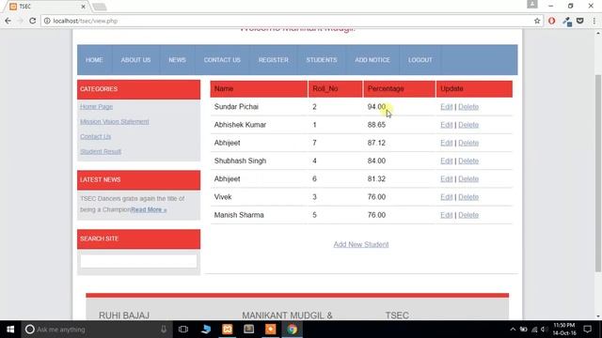Select the name Sundar Pichai
Image resolution: width=602 pixels, height=338 pixels.
236,107
